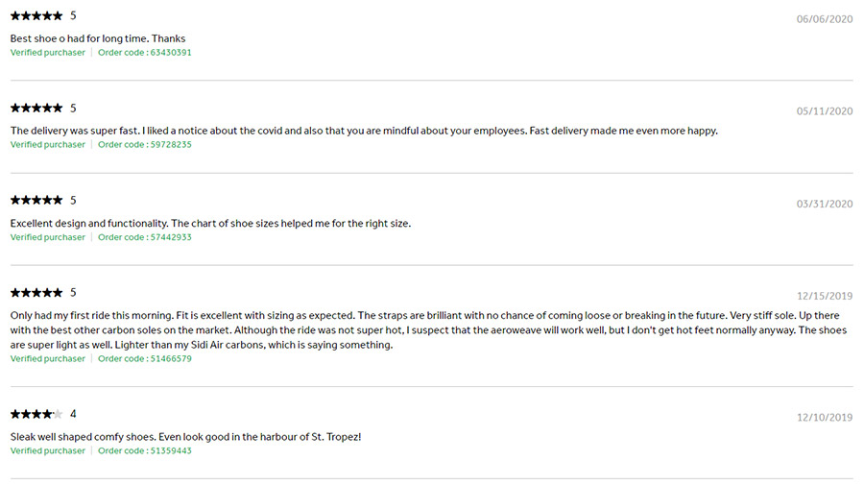Select Order code 57442933
This screenshot has height=485, width=864.
point(145,237)
